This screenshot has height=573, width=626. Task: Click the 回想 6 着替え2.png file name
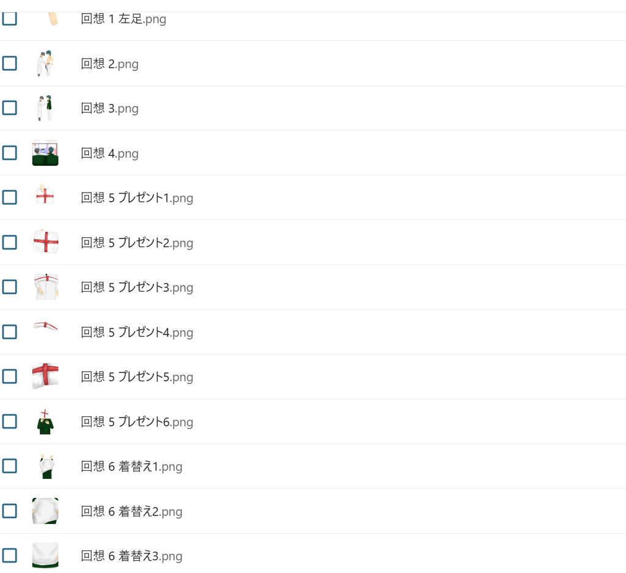point(131,511)
